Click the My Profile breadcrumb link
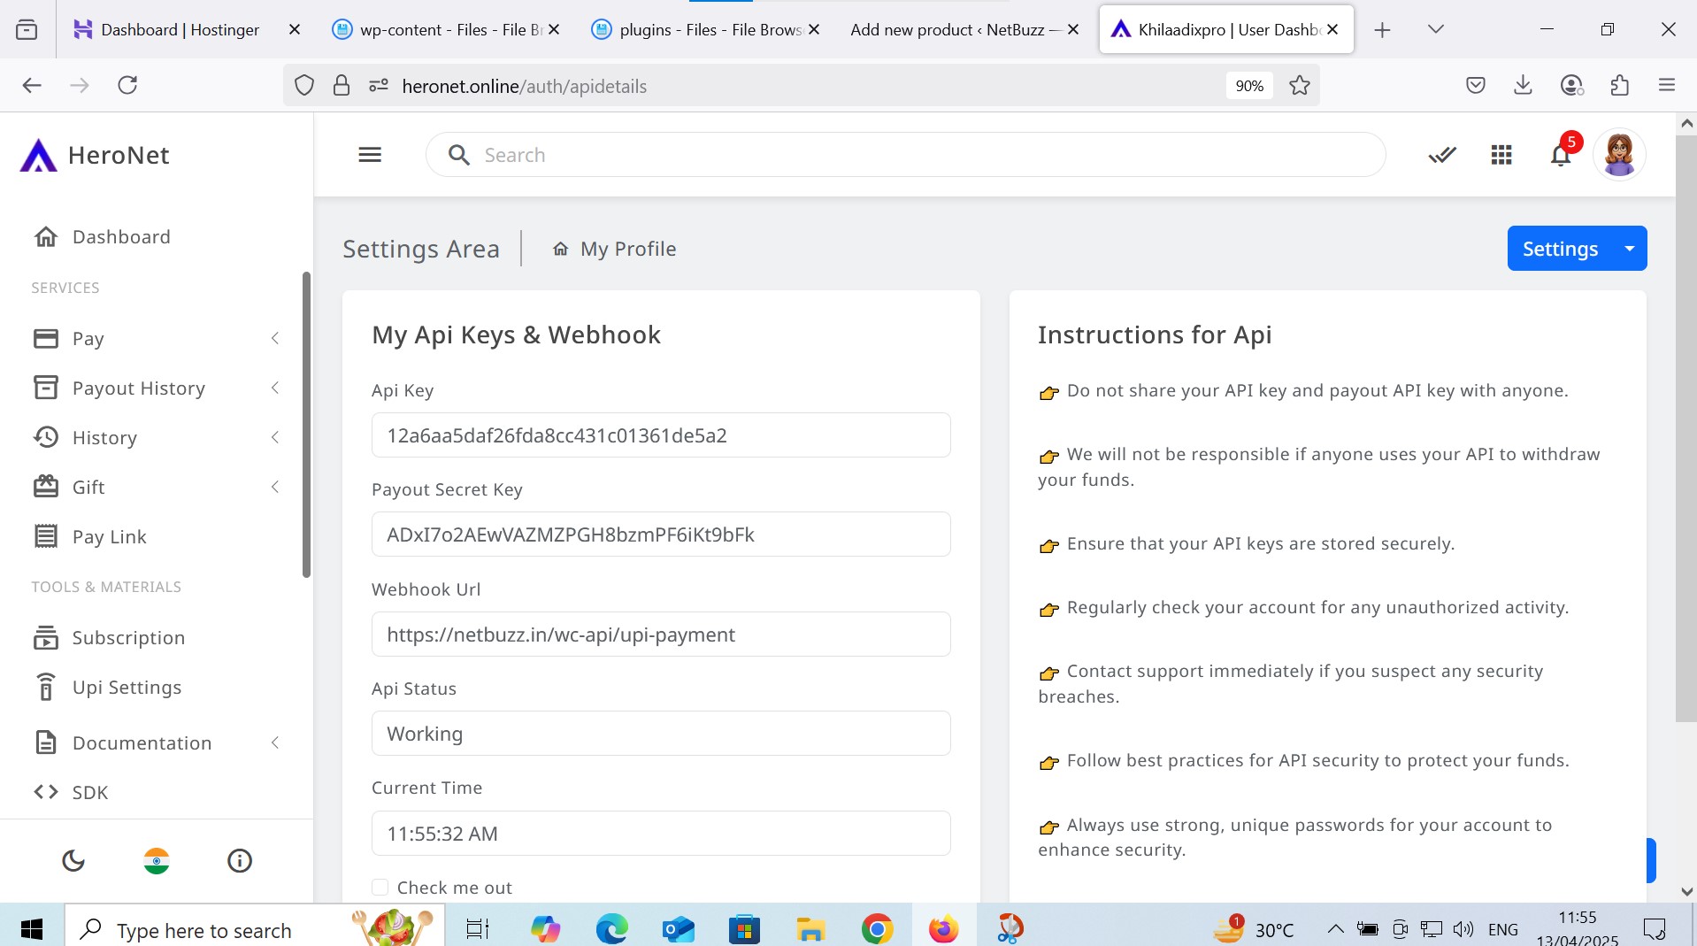The width and height of the screenshot is (1697, 946). tap(627, 250)
